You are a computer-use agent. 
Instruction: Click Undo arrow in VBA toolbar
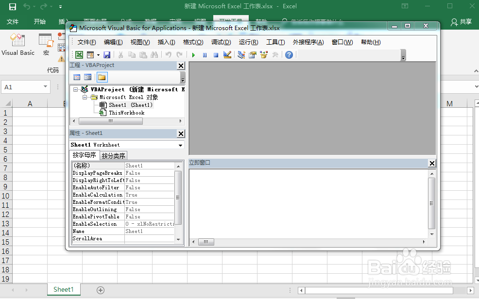click(x=168, y=55)
